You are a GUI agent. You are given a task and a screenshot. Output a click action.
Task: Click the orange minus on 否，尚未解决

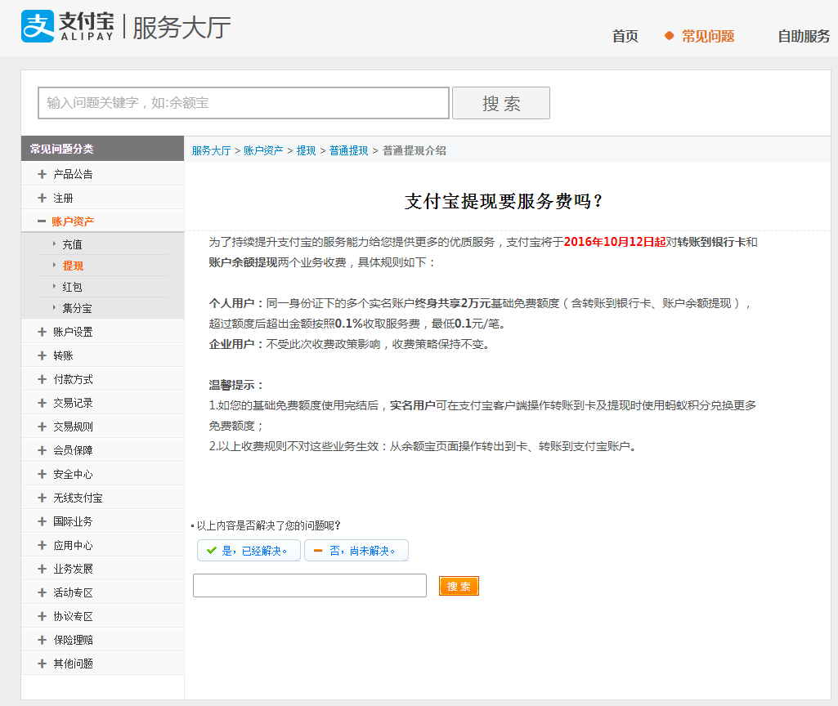[x=318, y=551]
